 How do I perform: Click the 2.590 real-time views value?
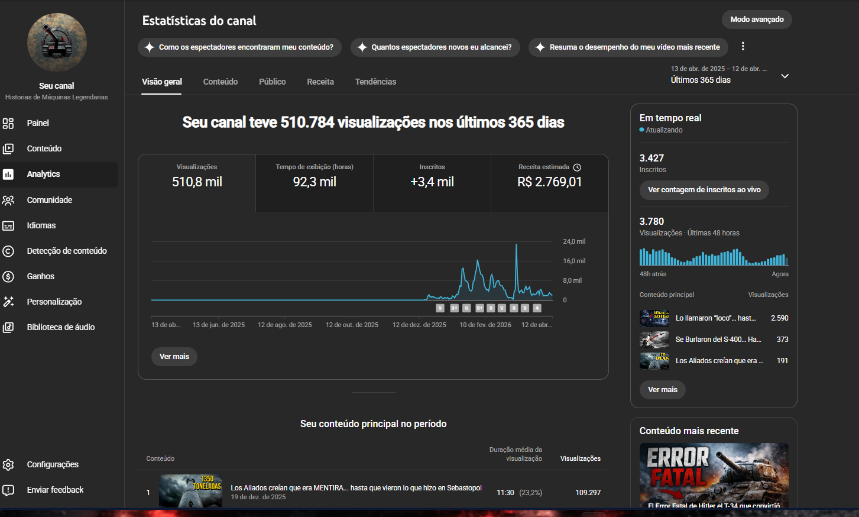(x=780, y=318)
